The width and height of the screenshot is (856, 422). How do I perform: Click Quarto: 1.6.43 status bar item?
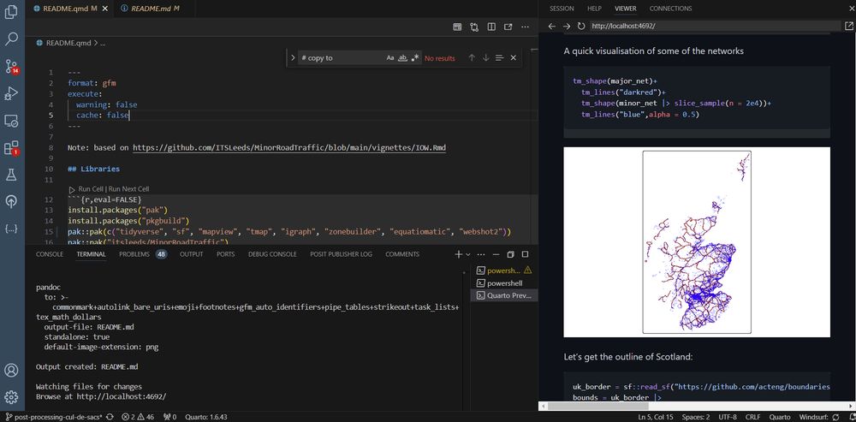coord(206,417)
